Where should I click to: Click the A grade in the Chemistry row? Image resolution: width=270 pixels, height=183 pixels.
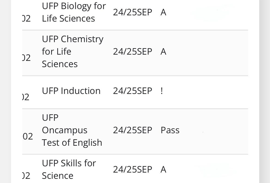(x=163, y=52)
